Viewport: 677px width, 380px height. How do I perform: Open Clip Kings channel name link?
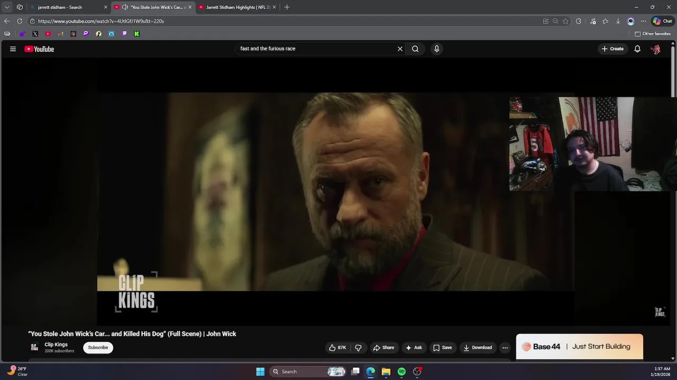click(56, 345)
